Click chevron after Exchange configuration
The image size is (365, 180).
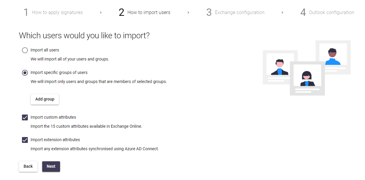click(282, 13)
